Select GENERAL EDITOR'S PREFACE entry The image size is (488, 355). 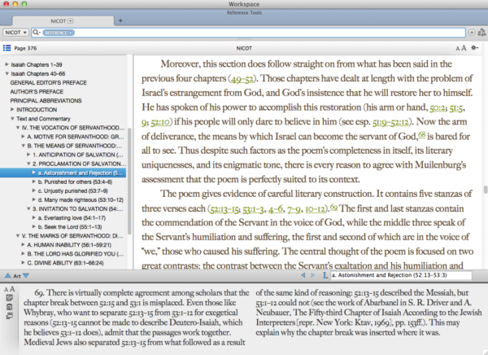pyautogui.click(x=48, y=82)
